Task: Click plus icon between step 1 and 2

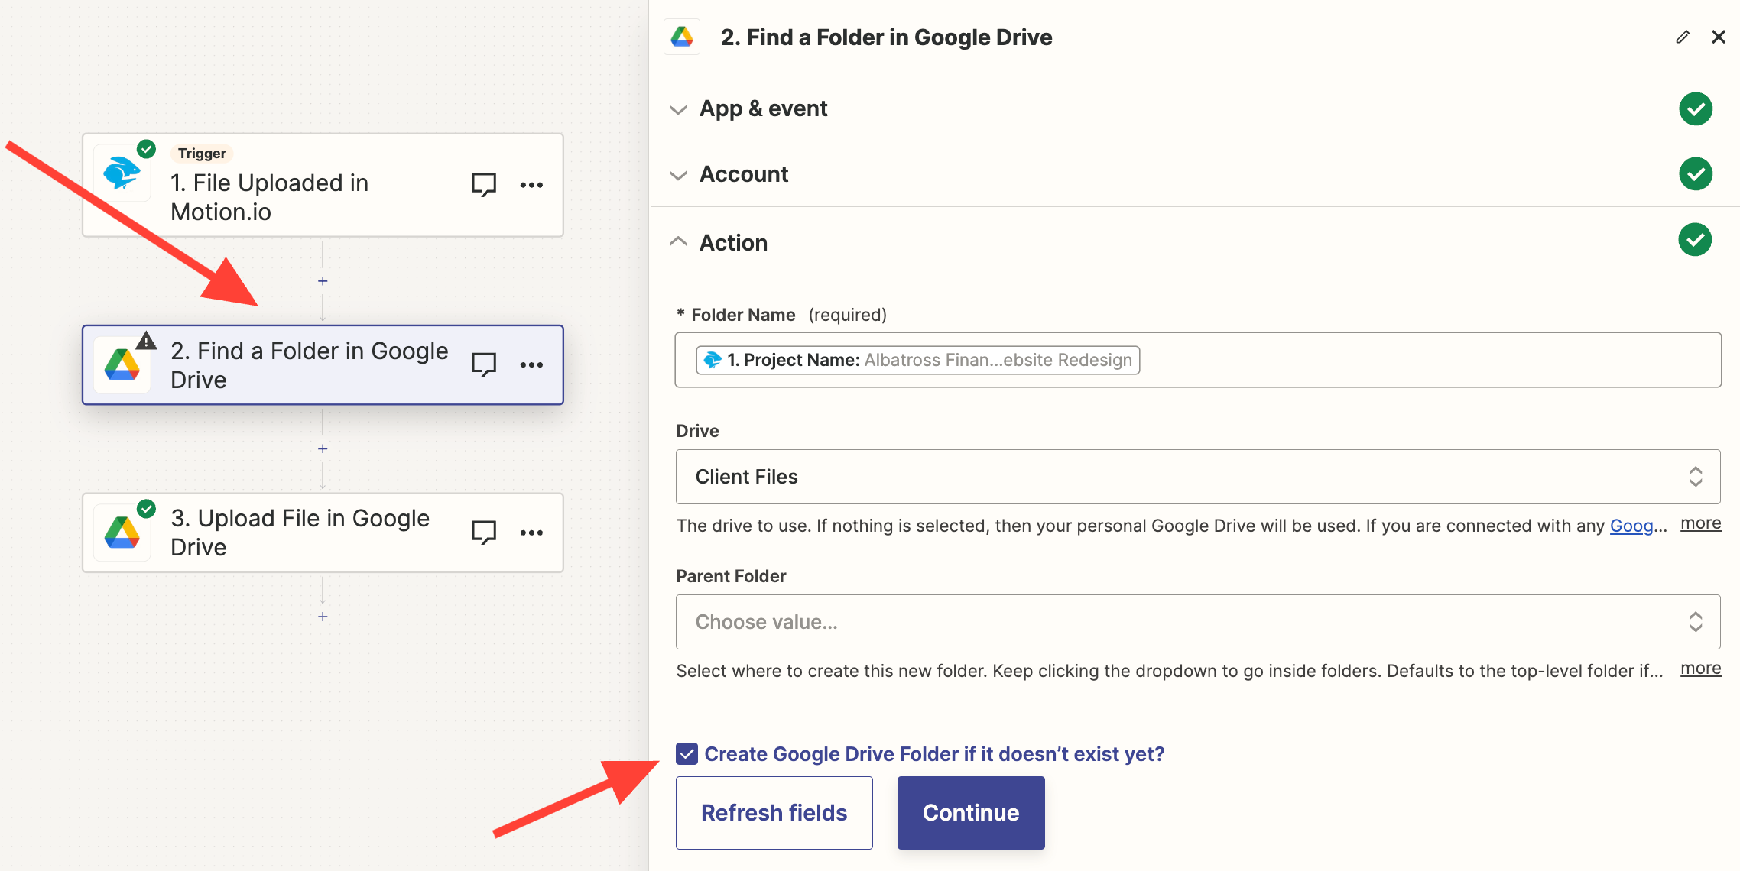Action: point(323,281)
